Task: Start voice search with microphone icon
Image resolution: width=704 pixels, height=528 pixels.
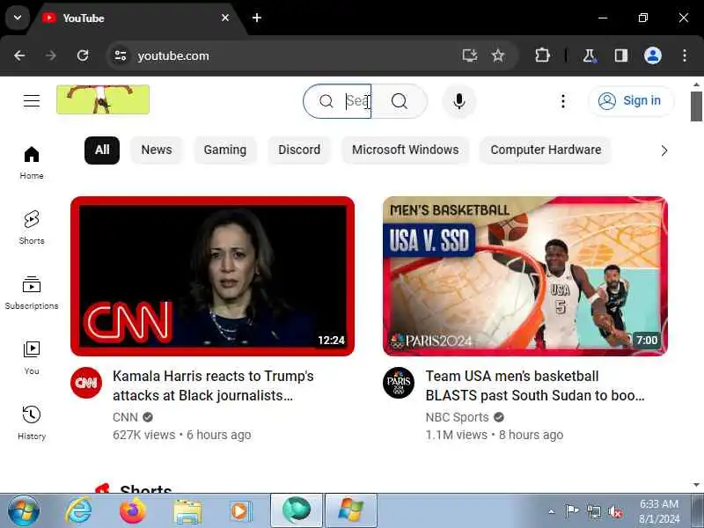Action: [458, 101]
